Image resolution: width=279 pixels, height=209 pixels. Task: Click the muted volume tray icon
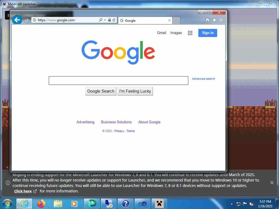[x=251, y=204]
